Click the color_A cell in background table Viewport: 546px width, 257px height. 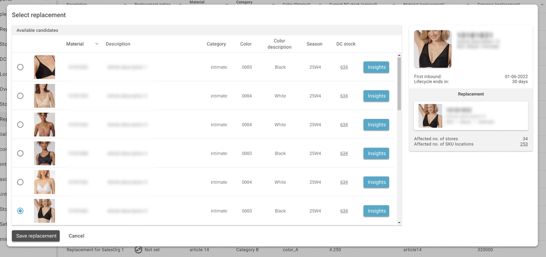pyautogui.click(x=291, y=250)
